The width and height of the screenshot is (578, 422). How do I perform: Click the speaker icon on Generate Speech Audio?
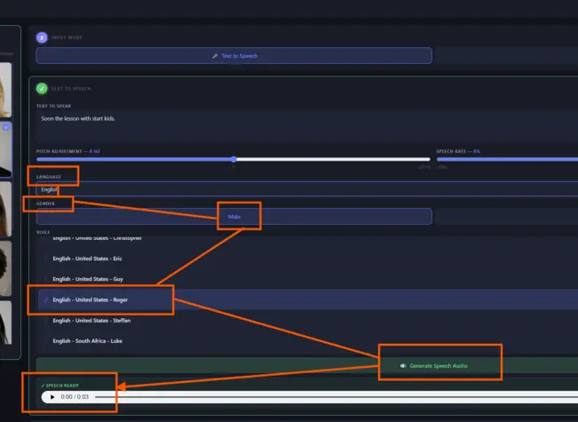[403, 366]
